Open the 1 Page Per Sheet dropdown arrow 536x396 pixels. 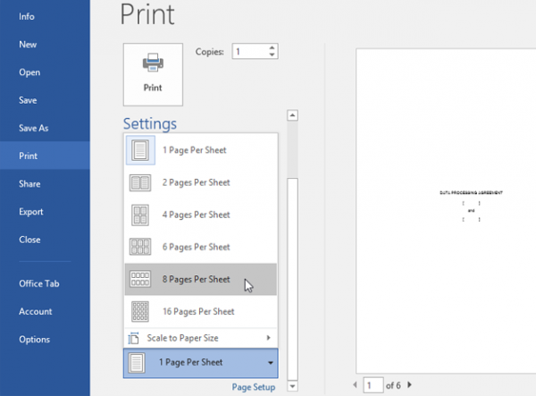(271, 363)
